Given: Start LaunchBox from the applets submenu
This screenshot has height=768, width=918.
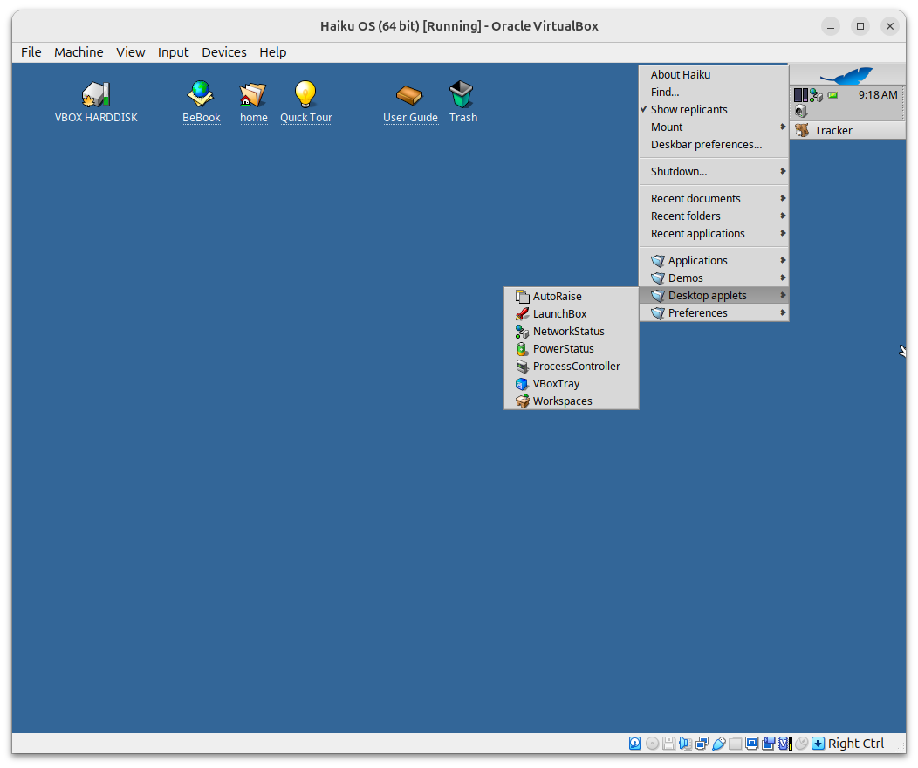Looking at the screenshot, I should (571, 314).
